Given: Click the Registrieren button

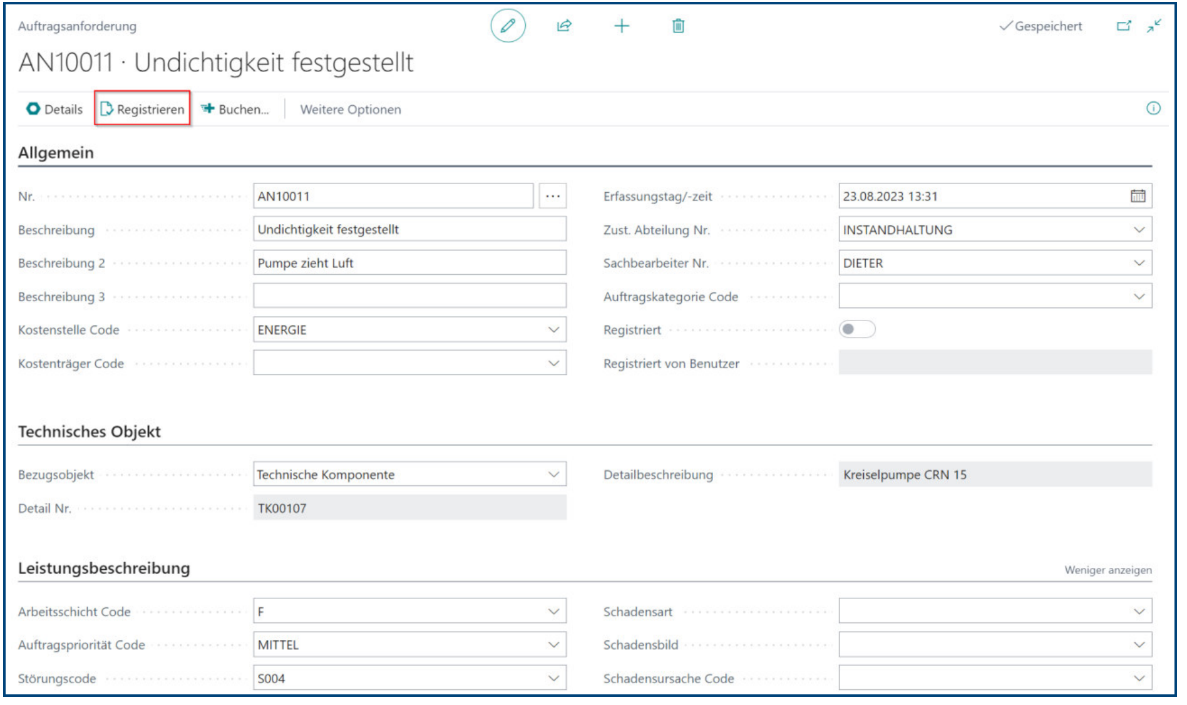Looking at the screenshot, I should 143,109.
